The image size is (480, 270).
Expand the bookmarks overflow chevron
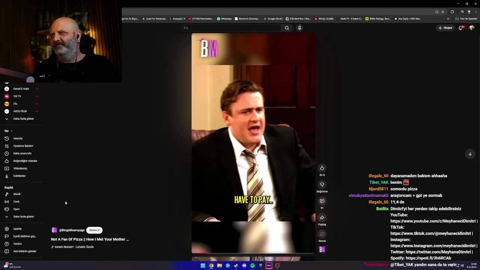pos(448,19)
